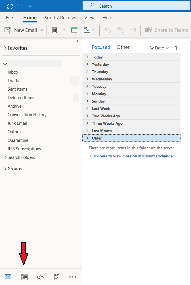Switch to the People contacts icon
The height and width of the screenshot is (285, 191).
pyautogui.click(x=40, y=277)
